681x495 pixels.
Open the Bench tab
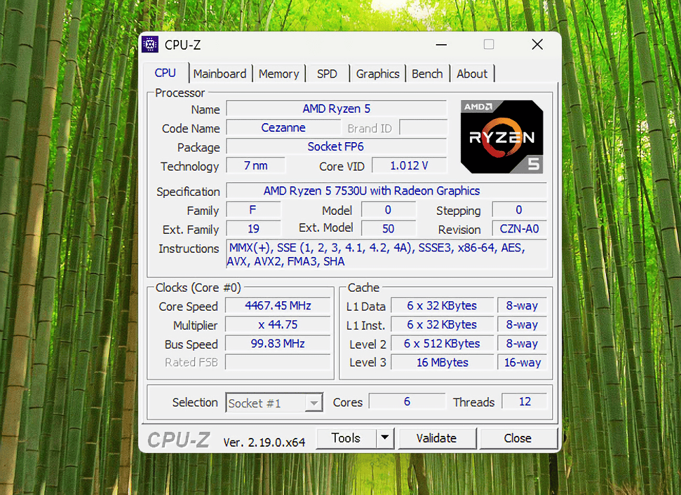click(427, 73)
